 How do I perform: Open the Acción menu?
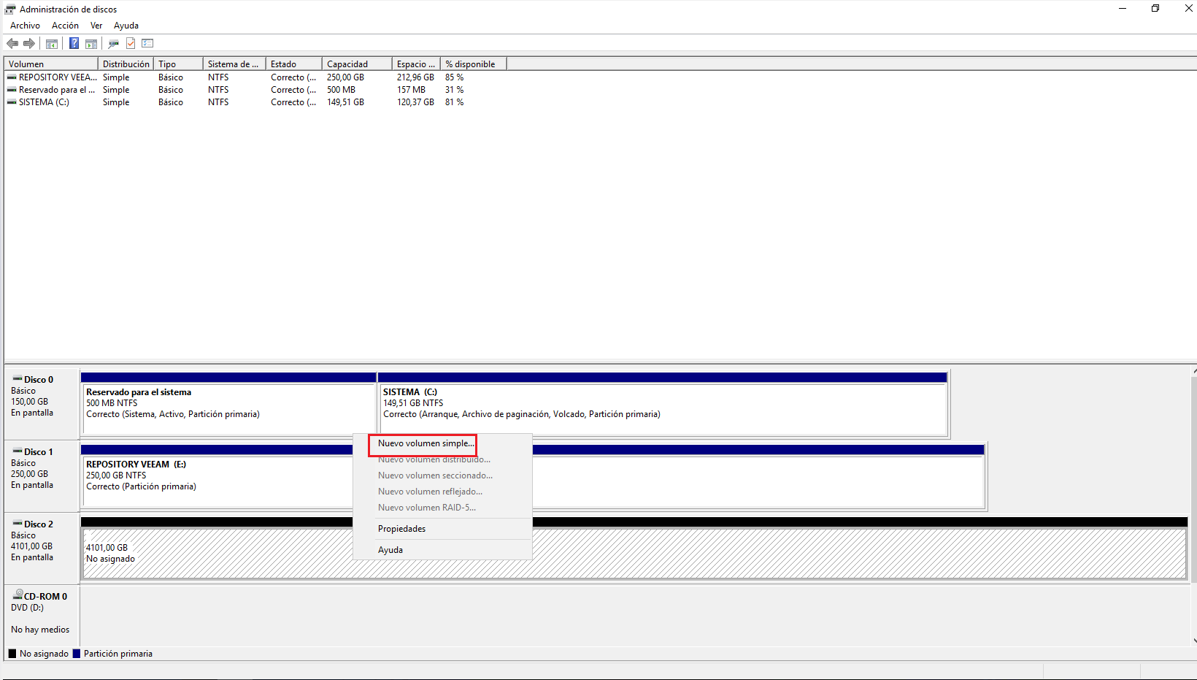point(65,25)
